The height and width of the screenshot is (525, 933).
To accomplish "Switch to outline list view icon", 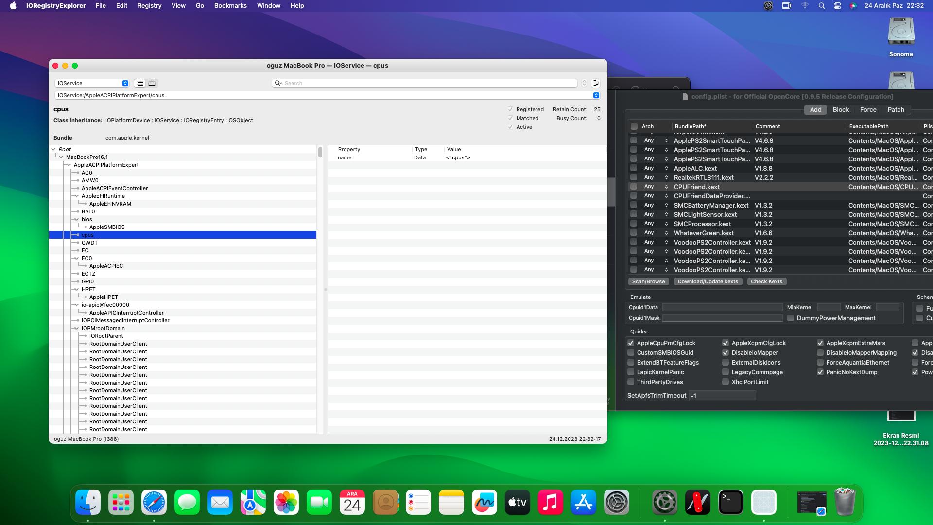I will 140,83.
